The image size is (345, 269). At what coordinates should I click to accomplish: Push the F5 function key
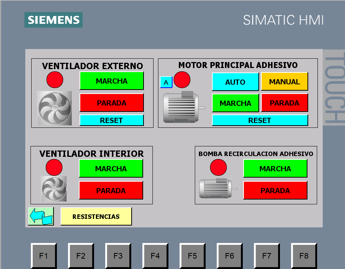tap(192, 256)
